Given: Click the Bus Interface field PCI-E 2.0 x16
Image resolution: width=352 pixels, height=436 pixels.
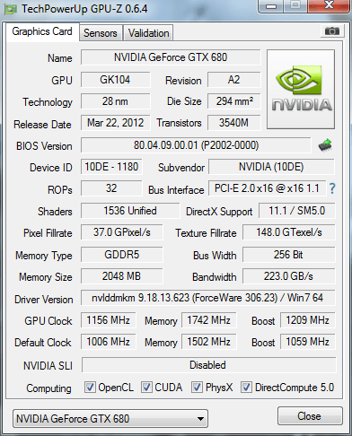Looking at the screenshot, I should point(267,188).
